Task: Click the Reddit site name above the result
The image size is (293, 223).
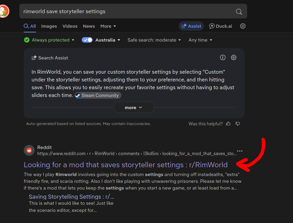Action: (44, 147)
